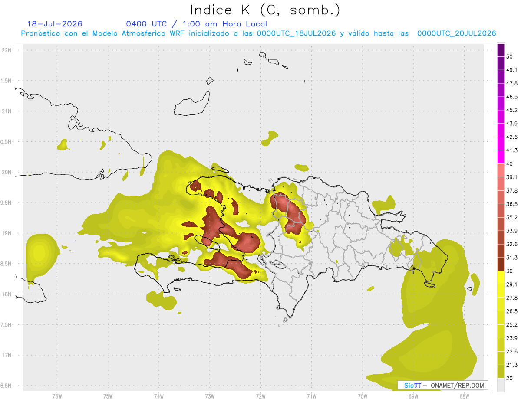Click the "33.9" colorbar value
The image size is (521, 402).
(x=512, y=231)
